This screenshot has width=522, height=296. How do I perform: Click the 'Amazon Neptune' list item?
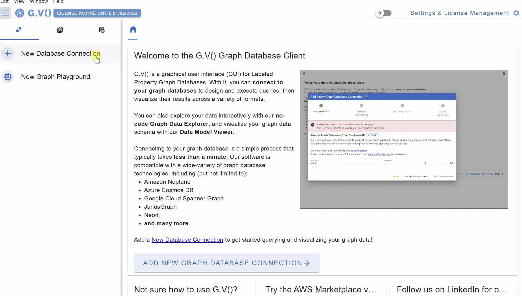click(167, 182)
